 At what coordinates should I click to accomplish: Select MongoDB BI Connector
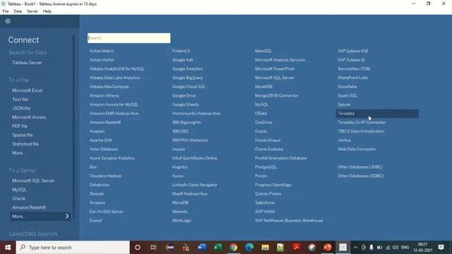(x=276, y=96)
